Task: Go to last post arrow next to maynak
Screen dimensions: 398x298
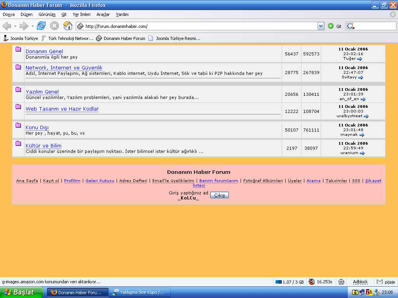Action: tap(362, 135)
